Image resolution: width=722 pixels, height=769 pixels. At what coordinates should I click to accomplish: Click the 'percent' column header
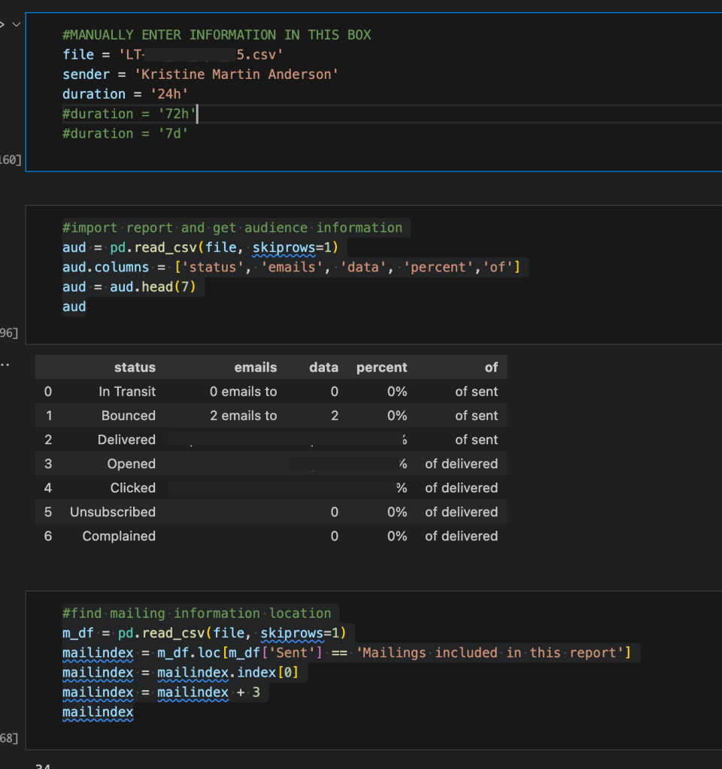381,368
